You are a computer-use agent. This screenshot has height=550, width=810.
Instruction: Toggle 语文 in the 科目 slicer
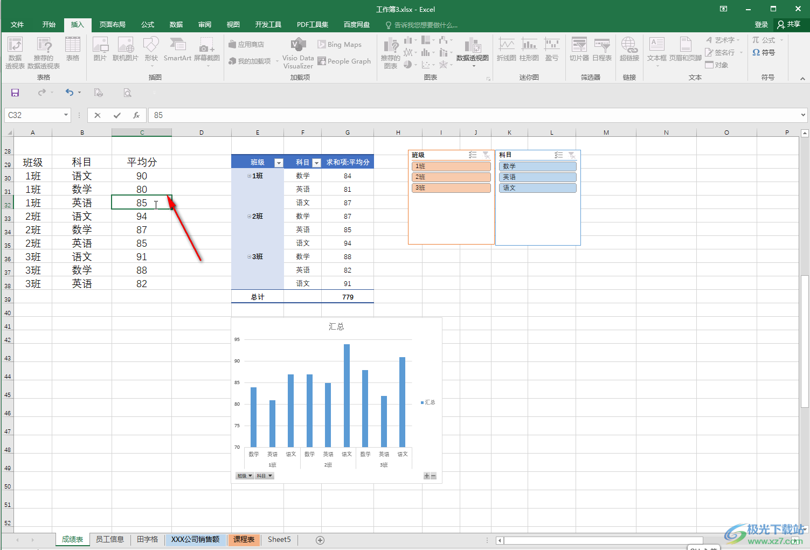pyautogui.click(x=537, y=188)
